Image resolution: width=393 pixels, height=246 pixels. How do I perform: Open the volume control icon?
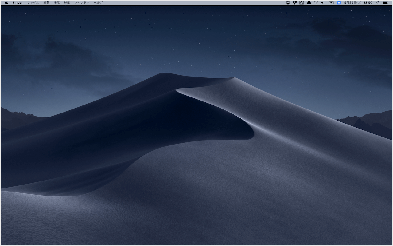coord(323,2)
